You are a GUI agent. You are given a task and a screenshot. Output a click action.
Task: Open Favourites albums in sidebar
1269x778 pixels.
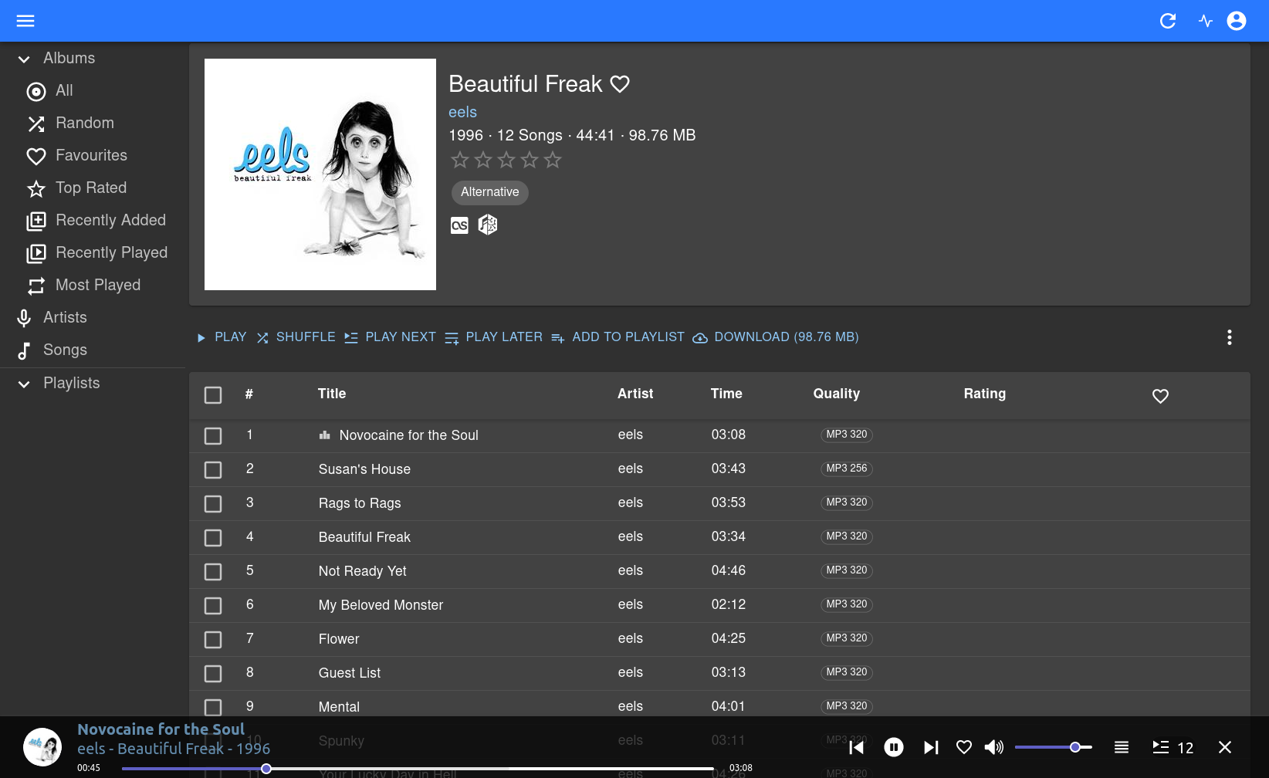(93, 156)
